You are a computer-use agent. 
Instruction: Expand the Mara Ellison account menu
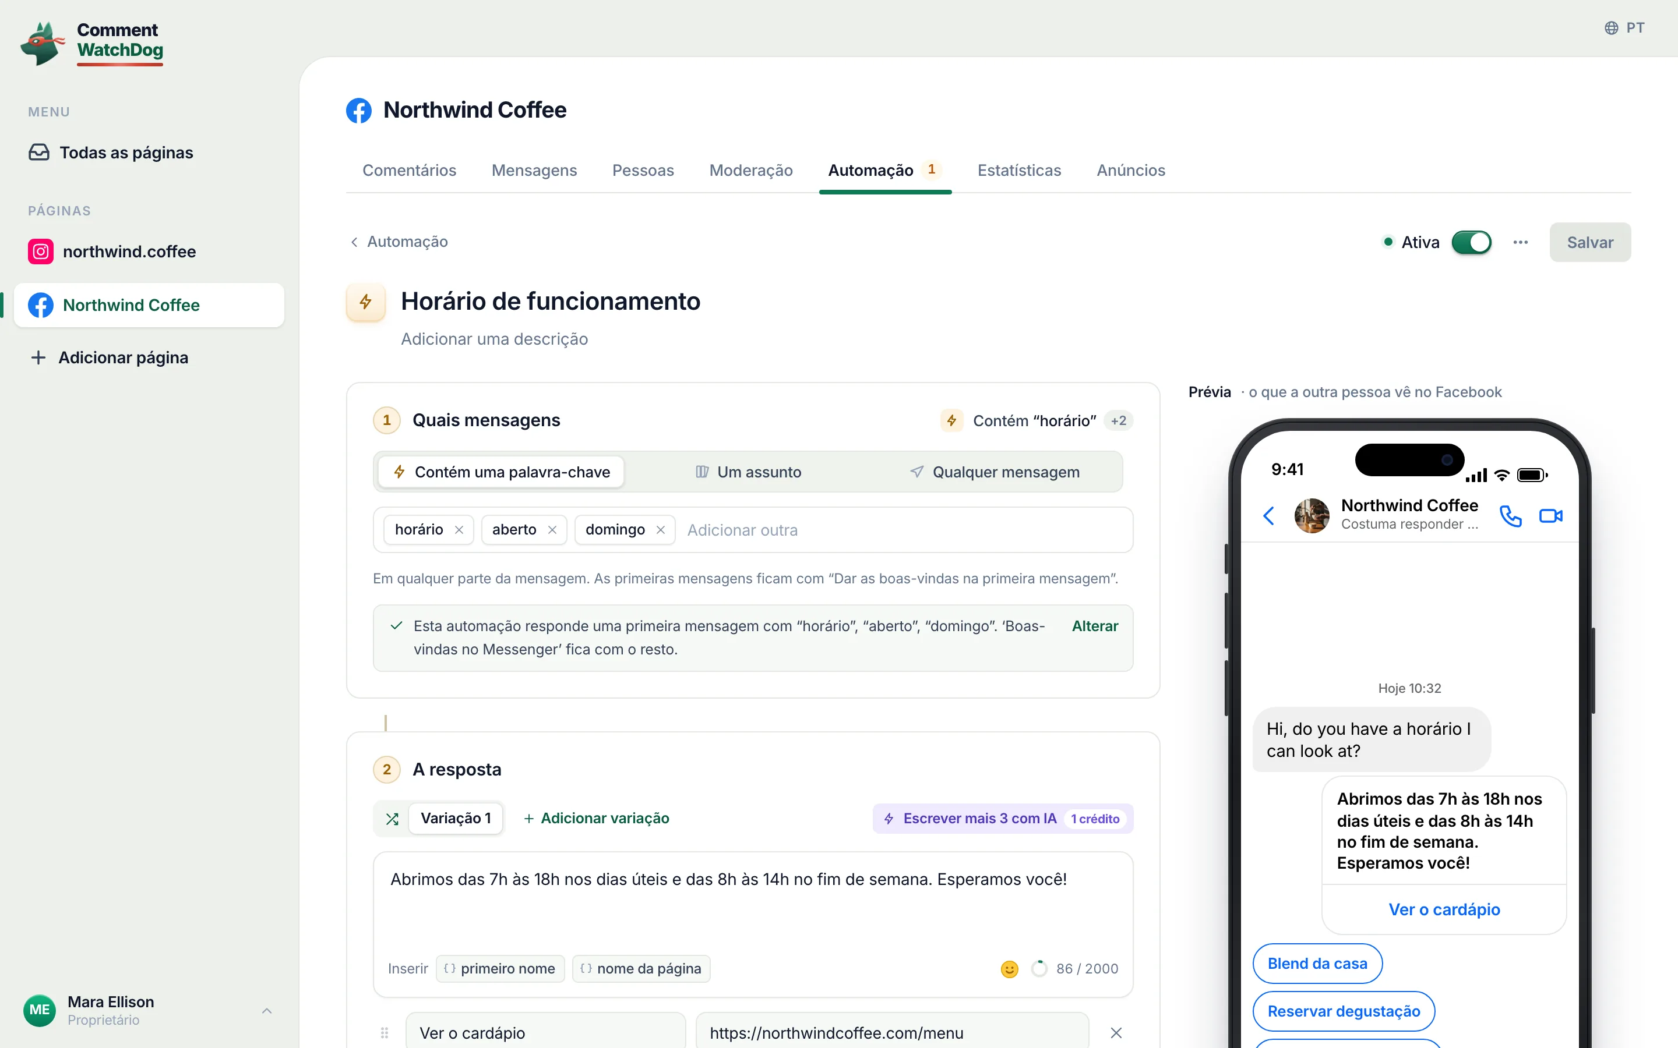(x=149, y=1010)
